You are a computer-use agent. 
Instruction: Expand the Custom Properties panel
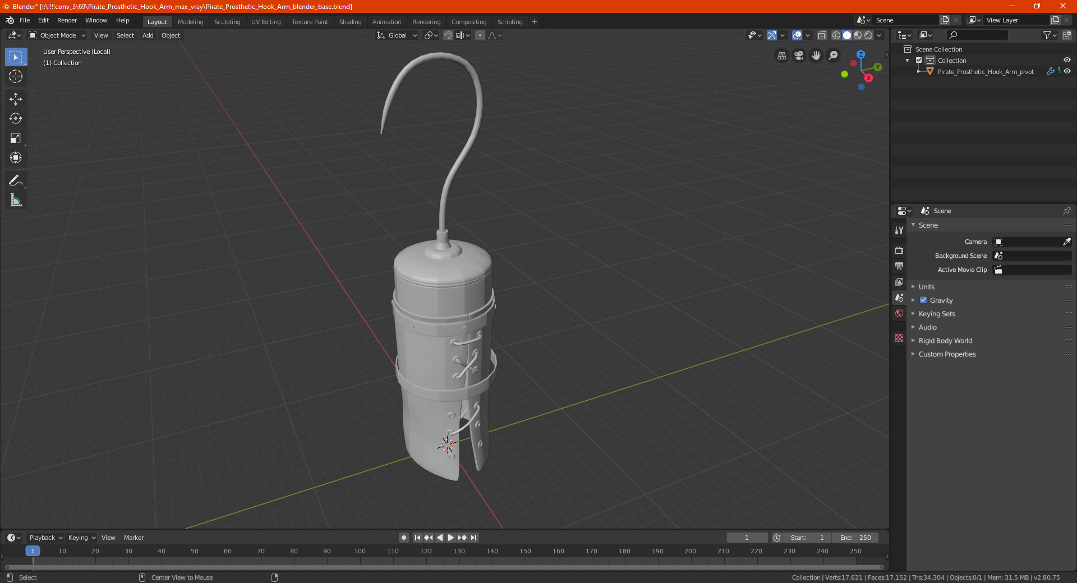pyautogui.click(x=946, y=354)
